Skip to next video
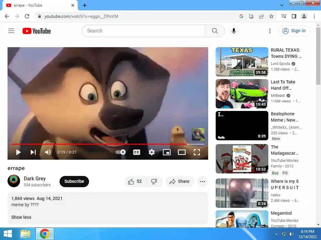The height and width of the screenshot is (240, 321). pos(33,152)
